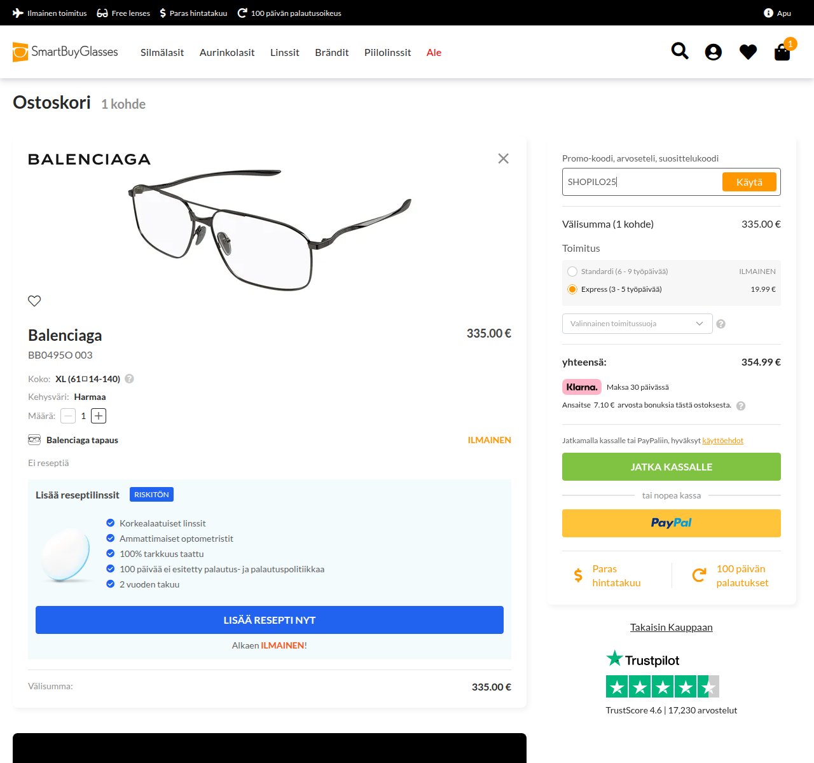The height and width of the screenshot is (763, 814).
Task: Click the Balenciaga tapaus case icon
Action: (34, 439)
